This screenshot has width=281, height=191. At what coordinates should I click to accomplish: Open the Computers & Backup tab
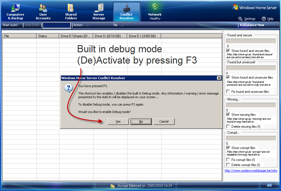tap(15, 12)
